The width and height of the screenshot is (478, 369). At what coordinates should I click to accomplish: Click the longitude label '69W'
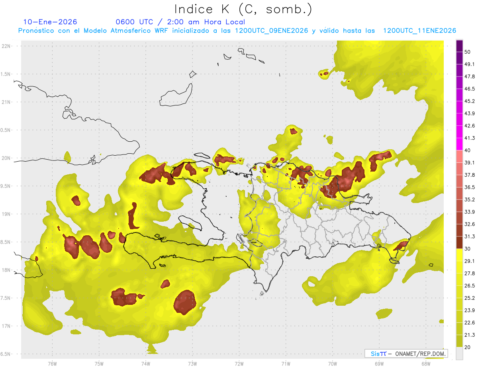coord(379,364)
